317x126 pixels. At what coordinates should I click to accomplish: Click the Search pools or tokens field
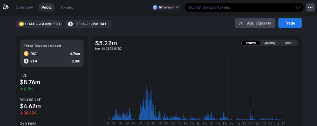pyautogui.click(x=241, y=7)
